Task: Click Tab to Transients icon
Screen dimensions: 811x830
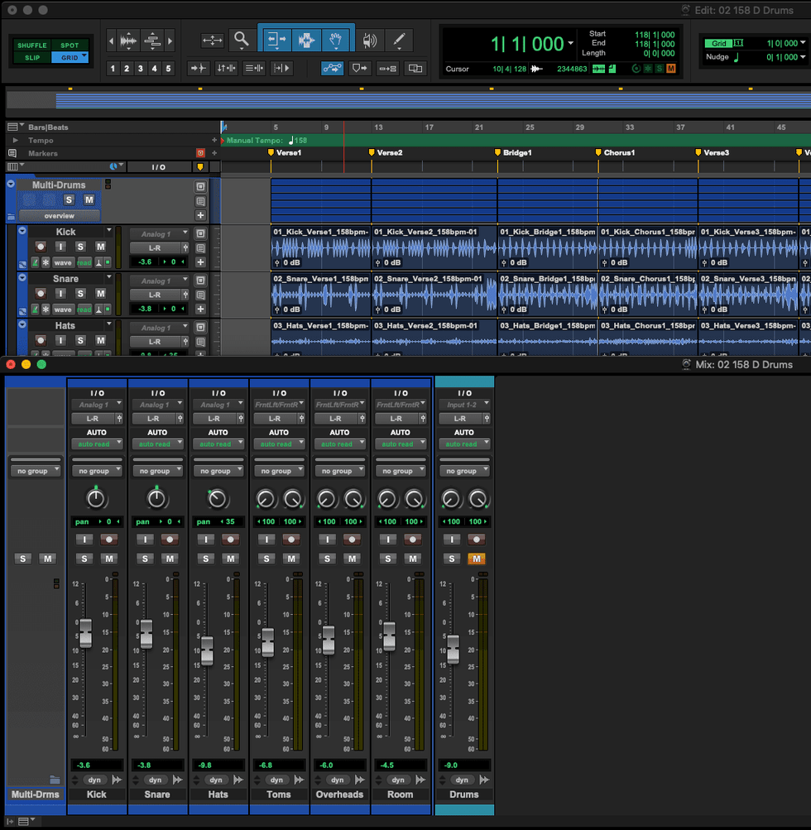Action: [199, 68]
